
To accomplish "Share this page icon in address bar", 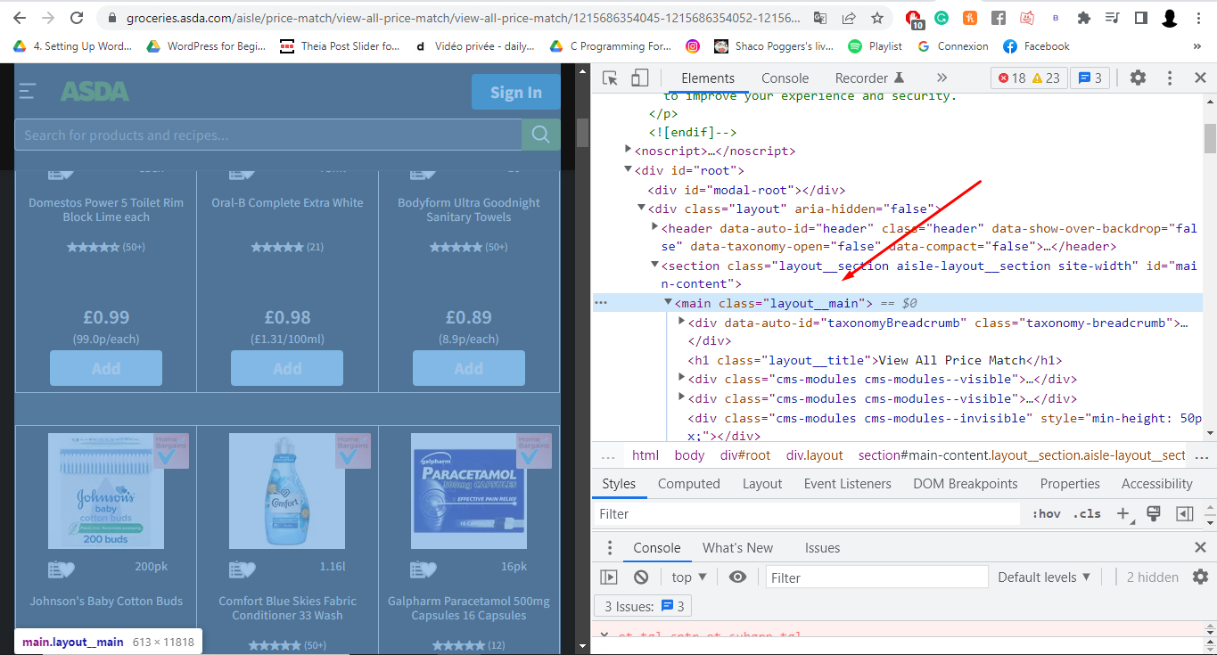I will (849, 18).
